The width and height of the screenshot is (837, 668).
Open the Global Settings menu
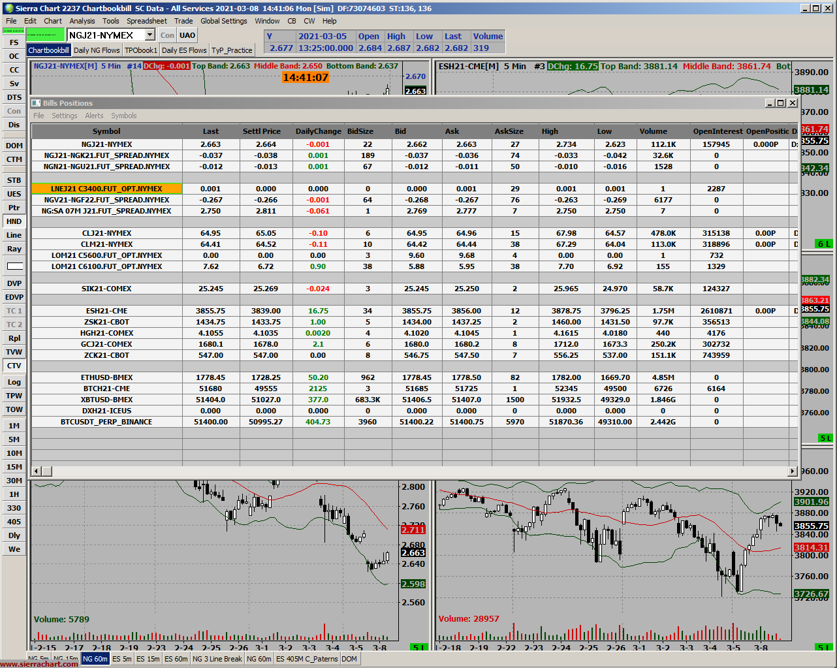(224, 21)
